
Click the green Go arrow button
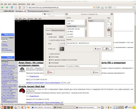[x=99, y=7]
